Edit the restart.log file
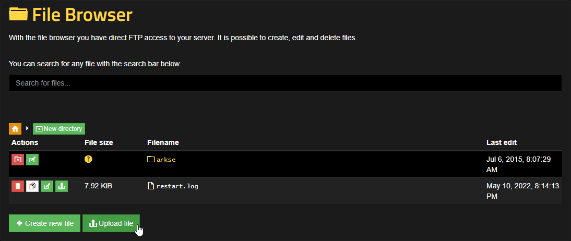The height and width of the screenshot is (241, 571). click(x=47, y=186)
